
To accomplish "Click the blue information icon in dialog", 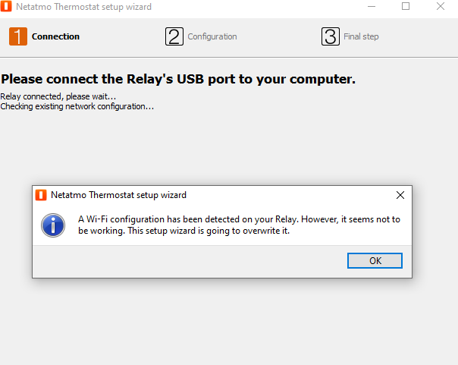I will [52, 225].
